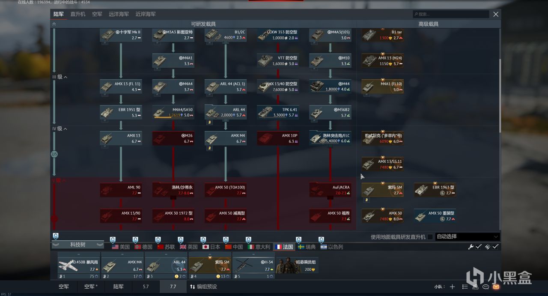548x296 pixels.
Task: Select the M4A4/SA50 tank being researched
Action: (x=173, y=112)
